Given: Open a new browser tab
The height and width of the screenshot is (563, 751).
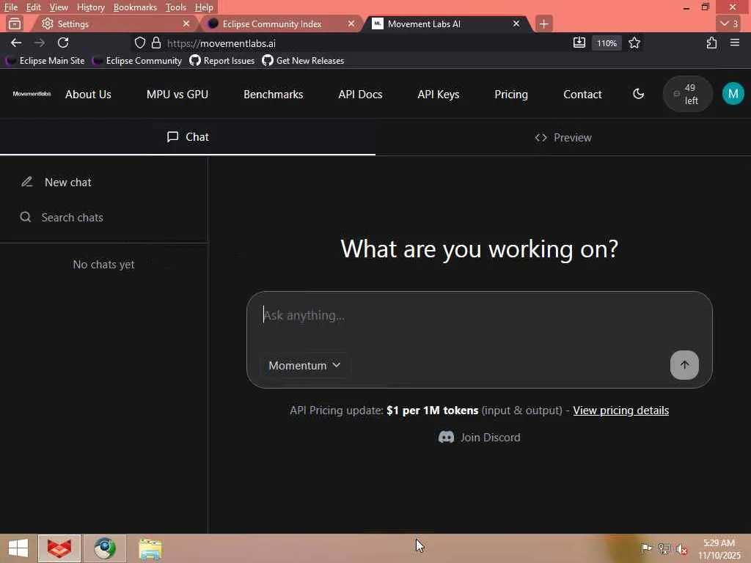Looking at the screenshot, I should click(543, 23).
